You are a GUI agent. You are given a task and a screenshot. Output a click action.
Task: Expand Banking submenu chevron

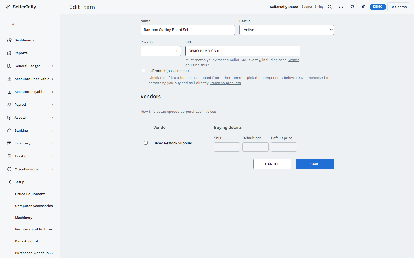(x=53, y=131)
